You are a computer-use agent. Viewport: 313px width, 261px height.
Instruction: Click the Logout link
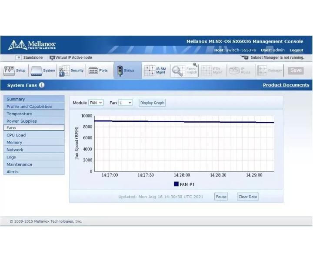click(x=296, y=50)
